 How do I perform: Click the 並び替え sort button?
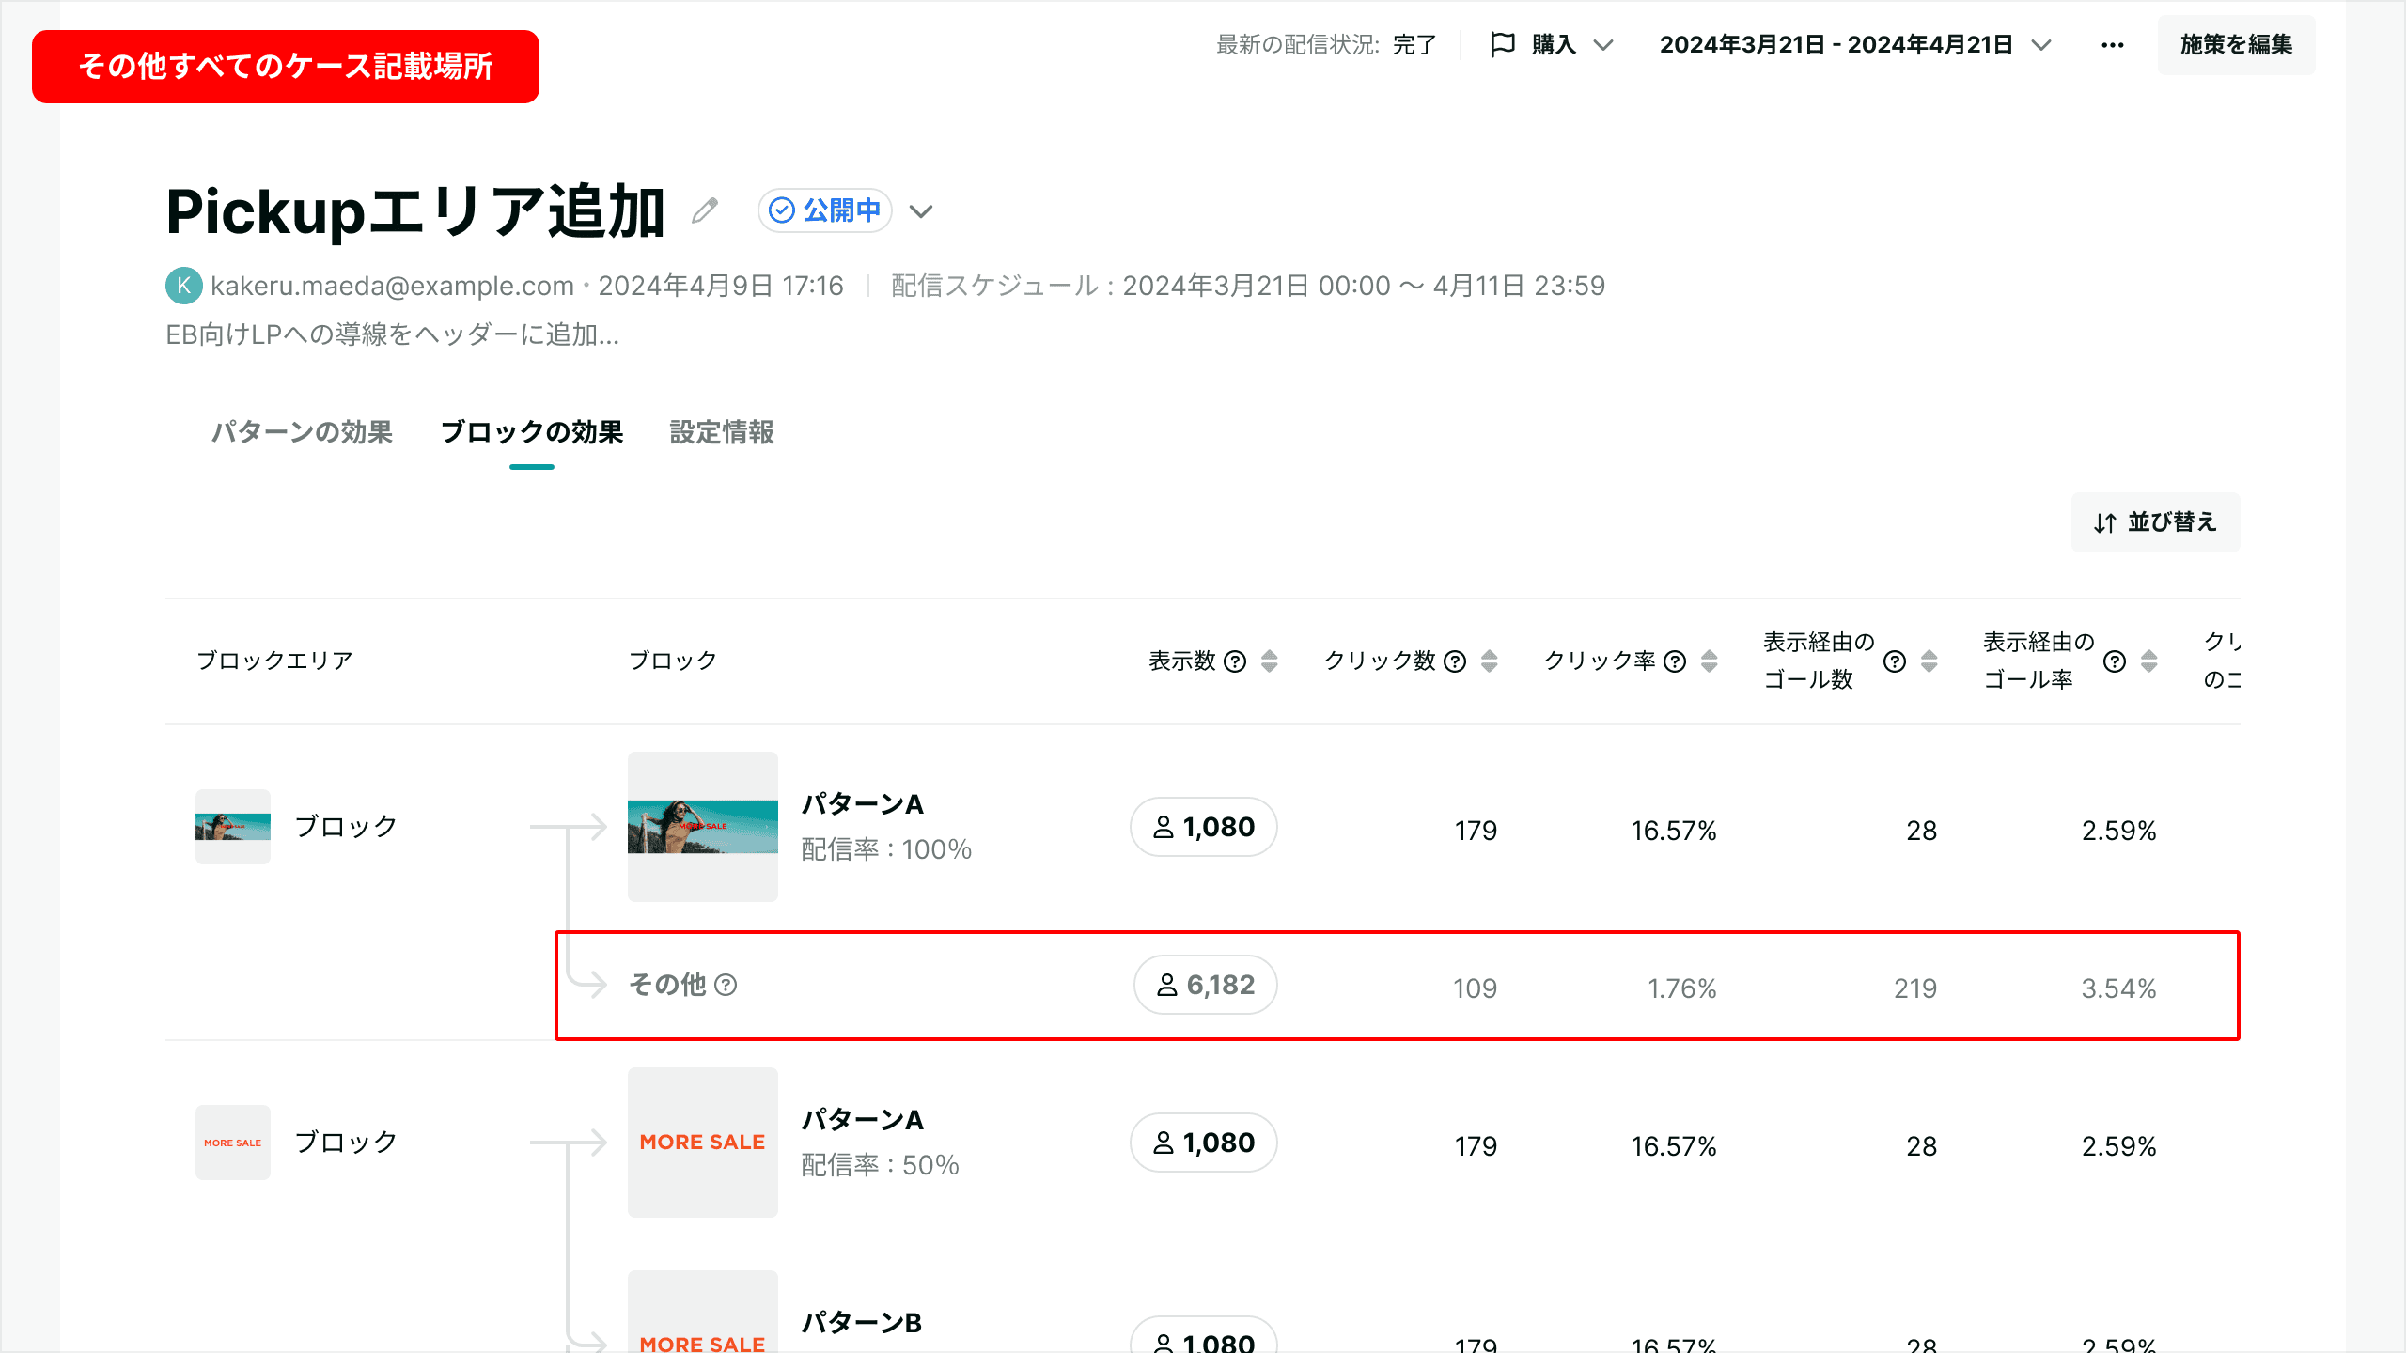coord(2155,522)
